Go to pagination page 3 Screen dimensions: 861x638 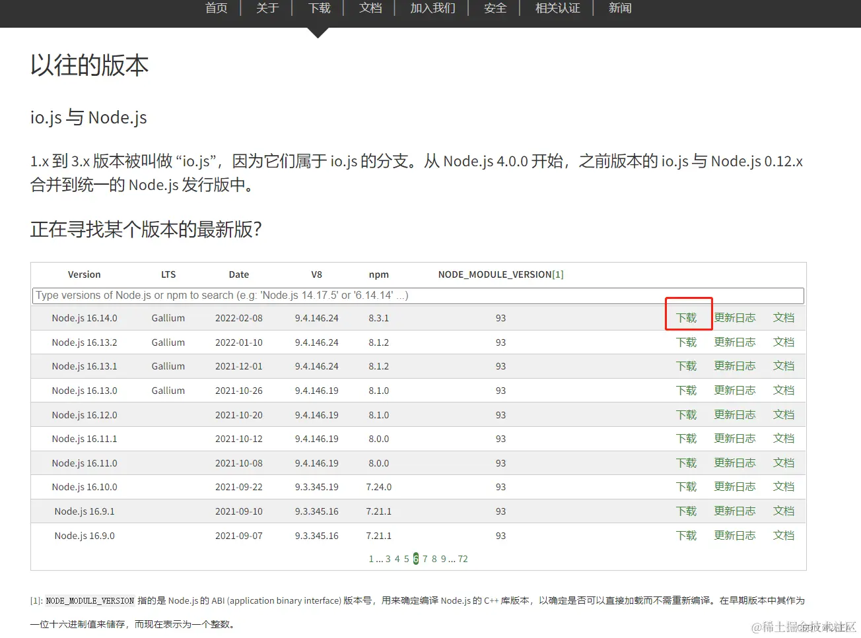coord(388,559)
